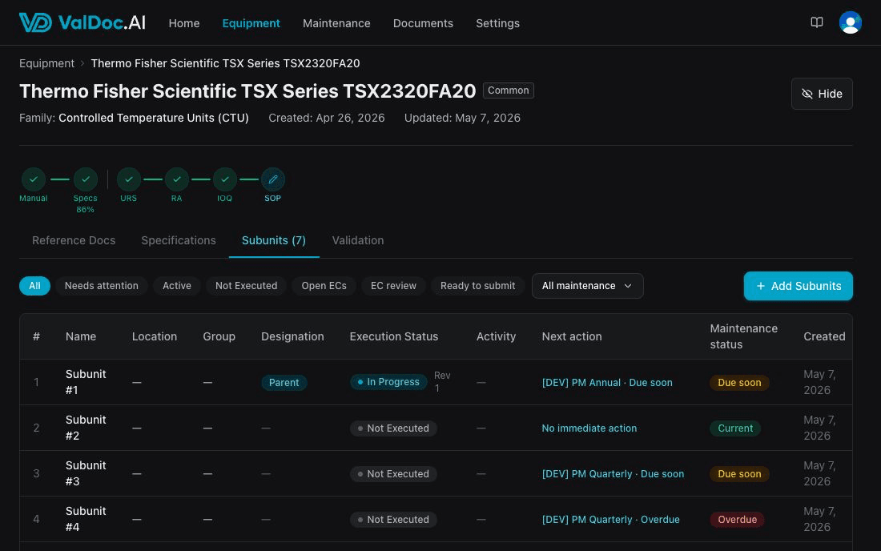Click the Created column header

pyautogui.click(x=823, y=336)
